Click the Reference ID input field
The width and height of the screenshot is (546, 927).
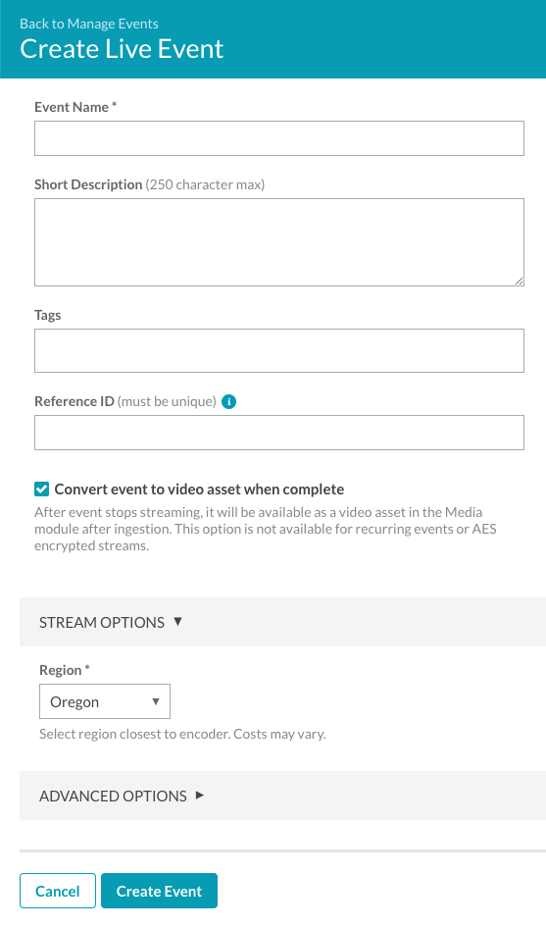pyautogui.click(x=279, y=433)
